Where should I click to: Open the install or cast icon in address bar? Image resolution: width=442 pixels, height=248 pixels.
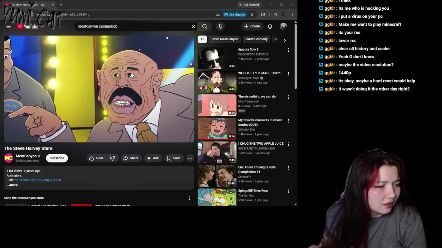(x=218, y=14)
